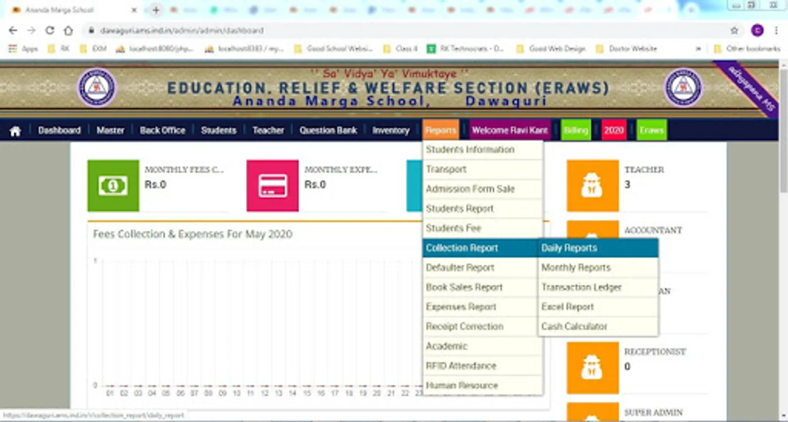Choose Admission Form Sale report

[x=483, y=189]
